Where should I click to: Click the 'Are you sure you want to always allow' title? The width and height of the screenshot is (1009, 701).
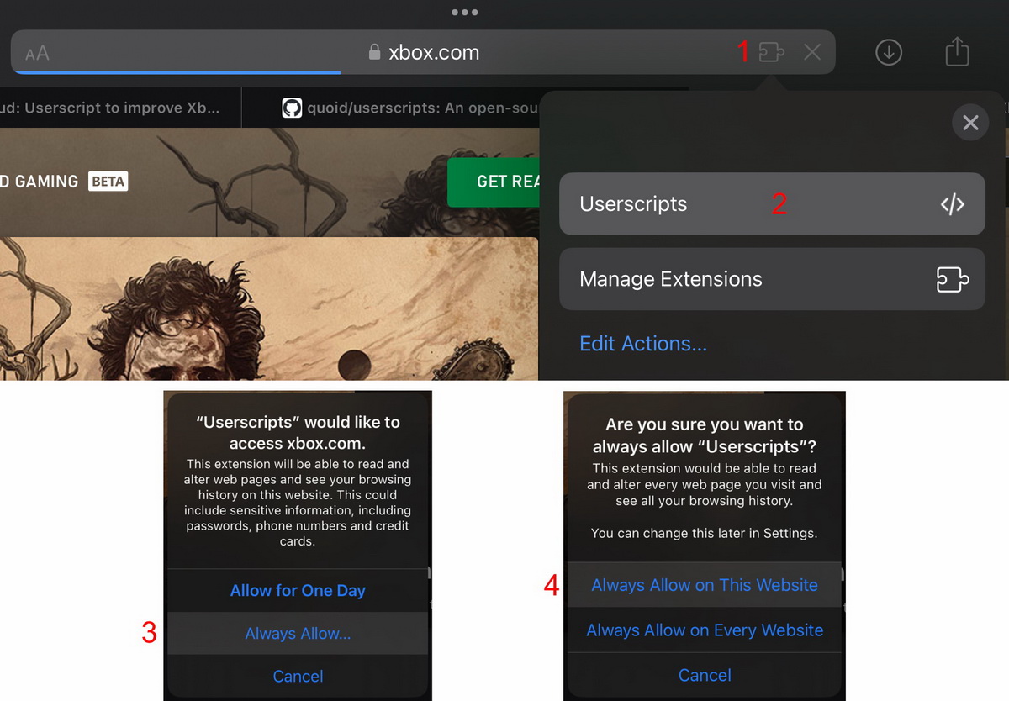(x=705, y=435)
